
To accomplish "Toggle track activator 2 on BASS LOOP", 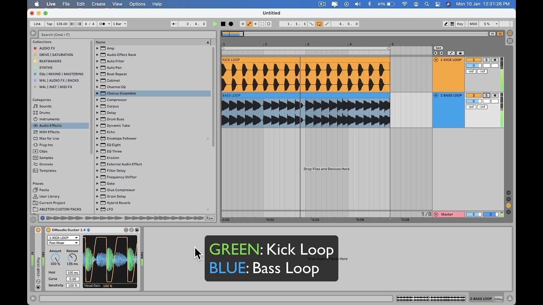I will point(473,96).
